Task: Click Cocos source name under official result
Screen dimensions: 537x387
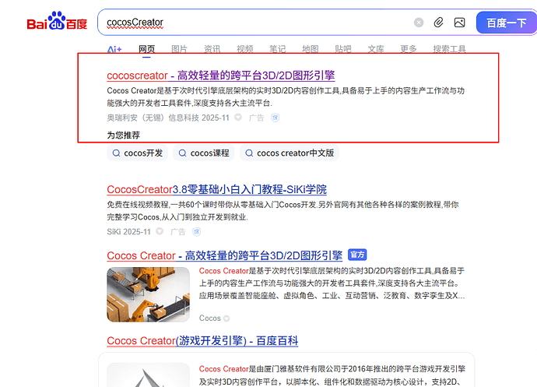Action: (x=210, y=318)
